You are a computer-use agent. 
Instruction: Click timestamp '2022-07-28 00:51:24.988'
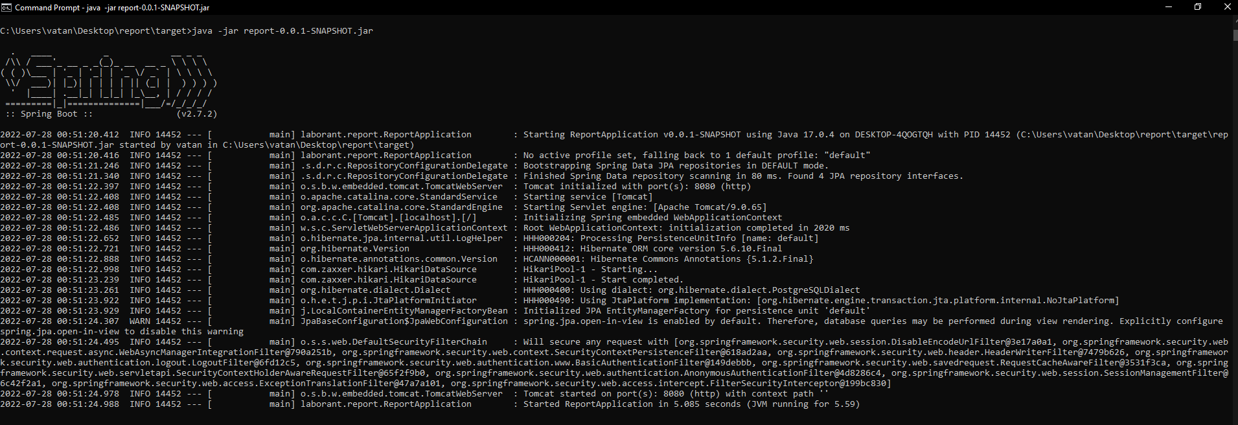coord(60,404)
